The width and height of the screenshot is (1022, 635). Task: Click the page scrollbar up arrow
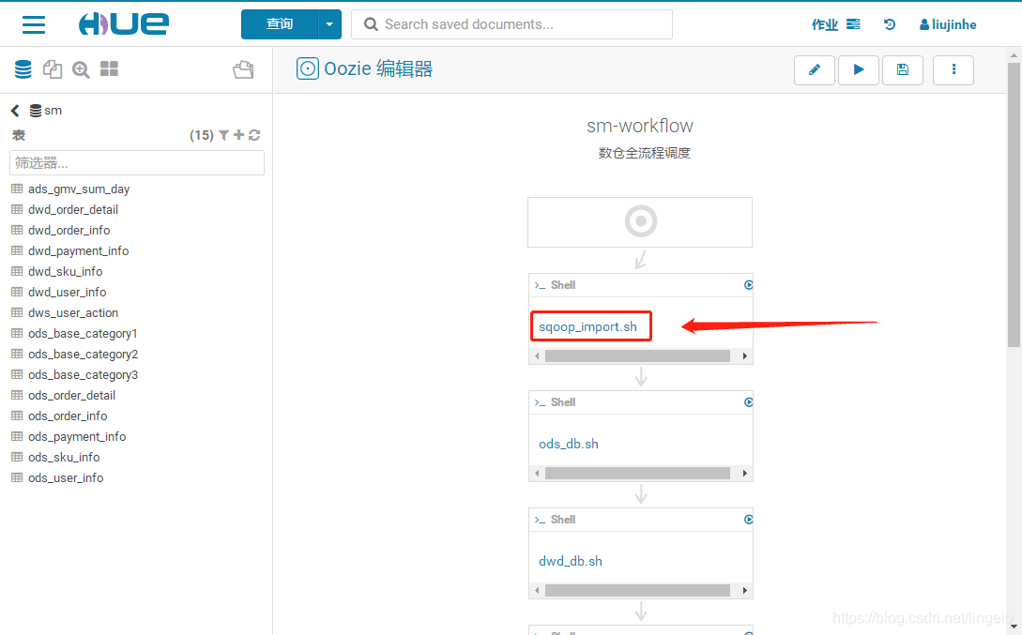click(1014, 54)
